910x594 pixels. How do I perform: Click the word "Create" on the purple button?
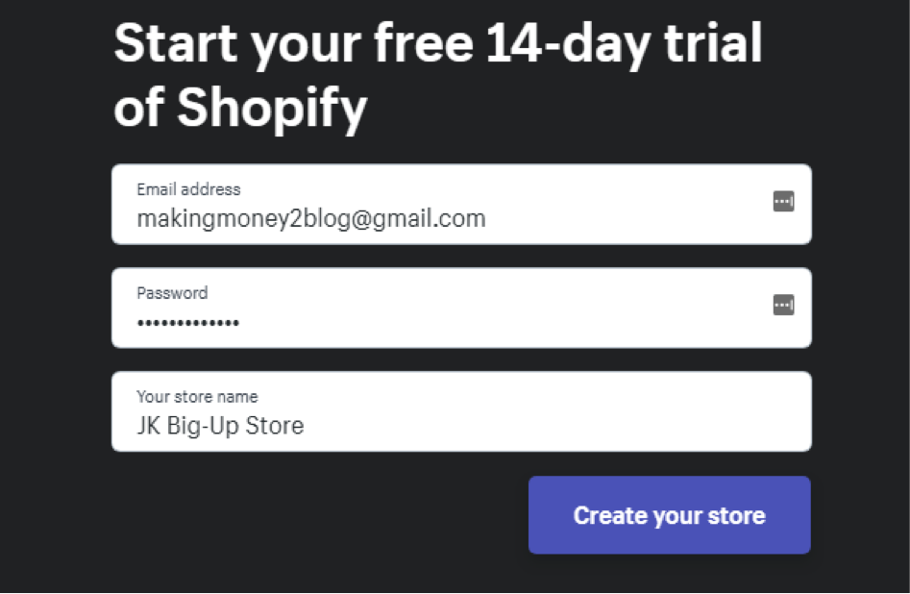point(609,515)
